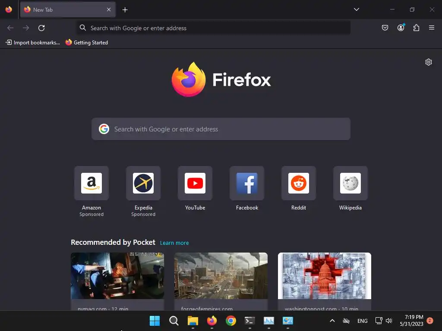Click the Learn more Pocket link
Image resolution: width=442 pixels, height=331 pixels.
click(174, 243)
